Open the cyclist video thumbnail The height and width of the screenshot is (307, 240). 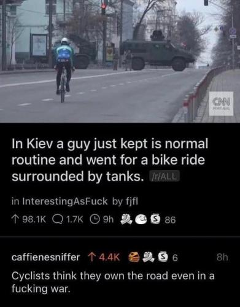120,61
